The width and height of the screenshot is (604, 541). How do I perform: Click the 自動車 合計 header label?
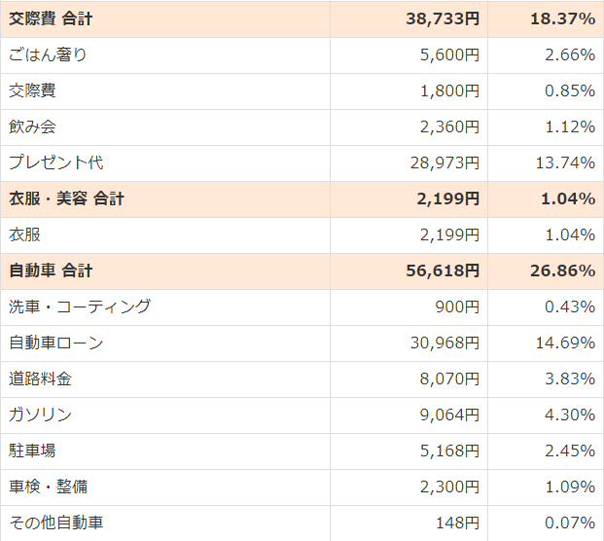click(52, 270)
